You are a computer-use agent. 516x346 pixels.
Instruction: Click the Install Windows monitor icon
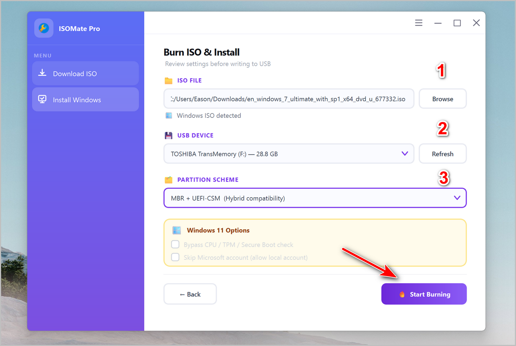[x=42, y=99]
